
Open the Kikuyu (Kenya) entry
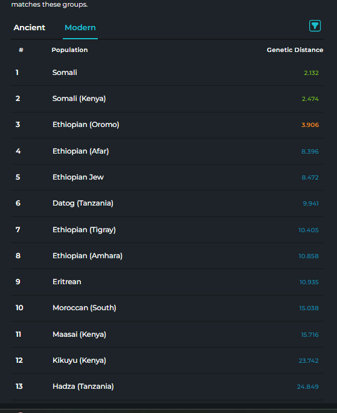point(167,360)
